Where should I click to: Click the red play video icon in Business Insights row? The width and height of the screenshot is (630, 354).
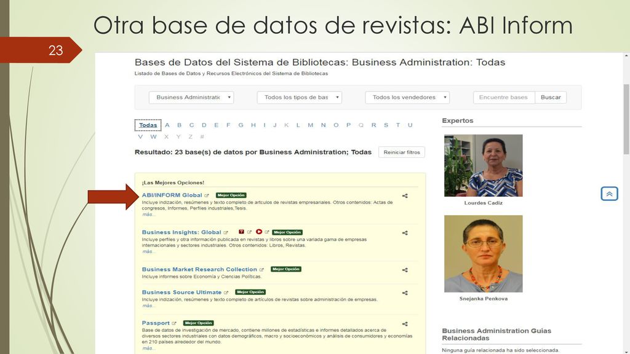click(x=259, y=232)
